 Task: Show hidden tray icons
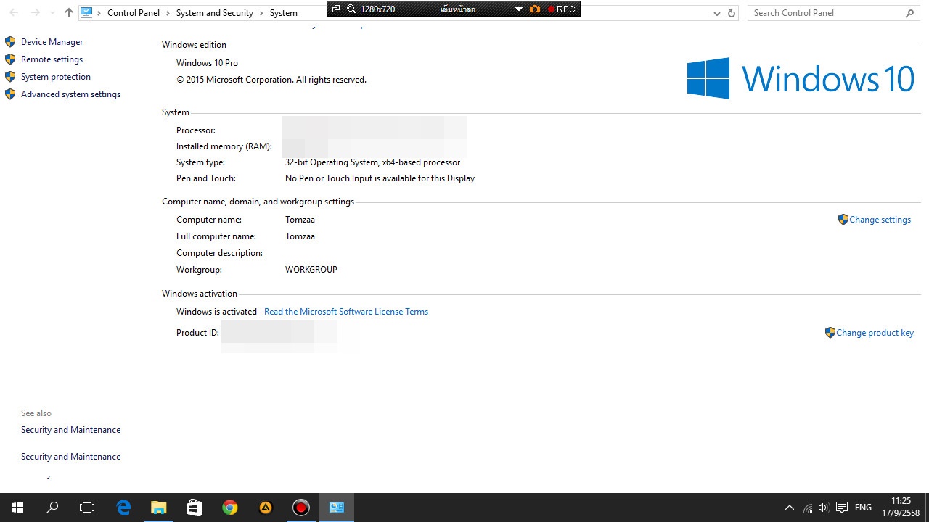pos(790,507)
